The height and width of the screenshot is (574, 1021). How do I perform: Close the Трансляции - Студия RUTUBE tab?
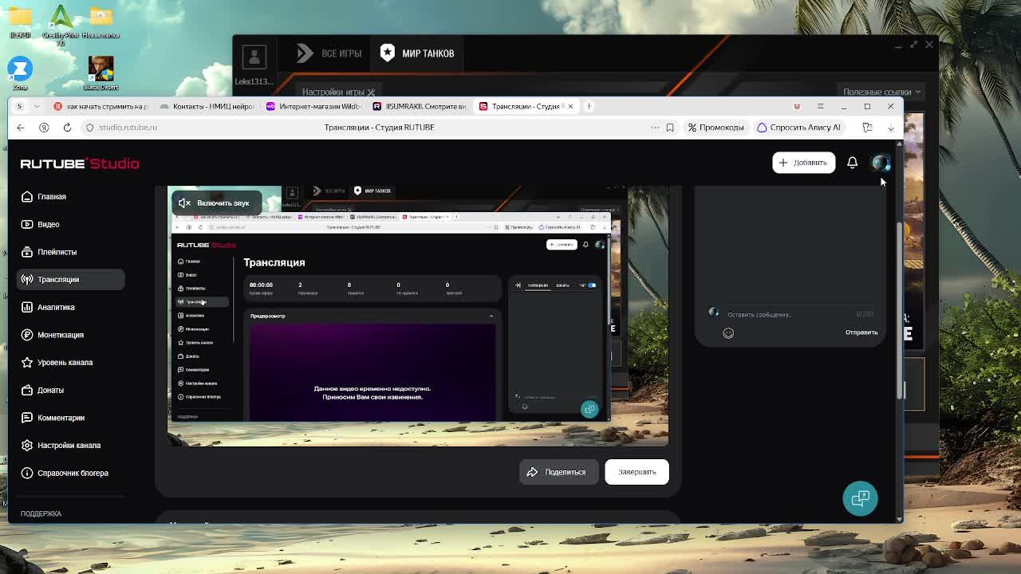click(570, 106)
